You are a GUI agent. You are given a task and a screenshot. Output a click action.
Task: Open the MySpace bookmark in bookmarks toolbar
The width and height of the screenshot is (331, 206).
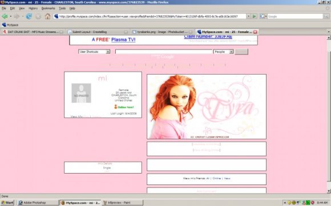coord(10,25)
